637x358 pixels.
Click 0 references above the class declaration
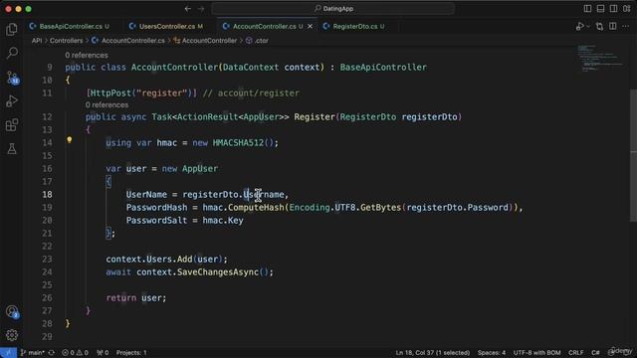click(87, 56)
